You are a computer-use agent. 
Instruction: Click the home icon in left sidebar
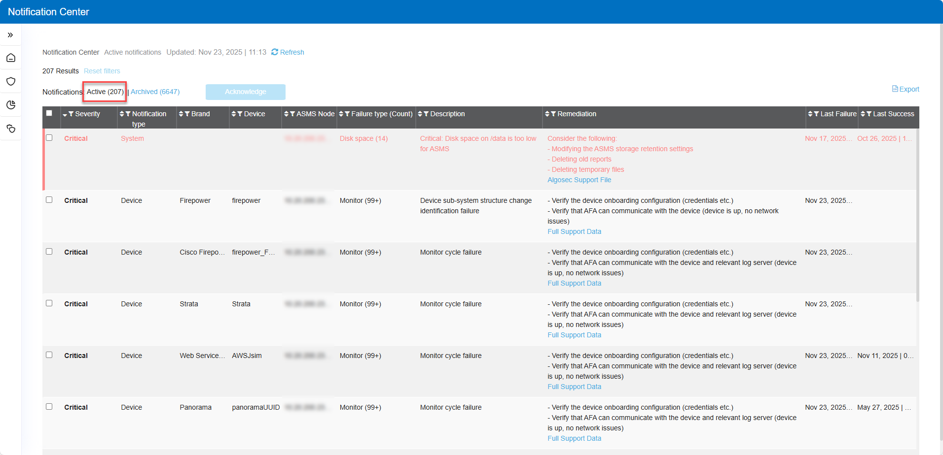(x=11, y=58)
